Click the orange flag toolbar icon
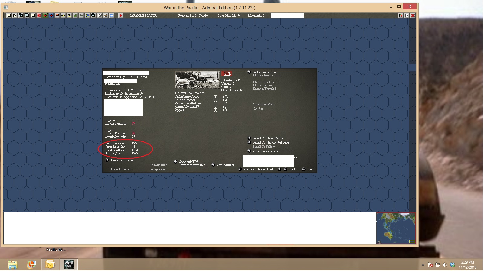Screen dimensions: 484x272 click(57, 15)
